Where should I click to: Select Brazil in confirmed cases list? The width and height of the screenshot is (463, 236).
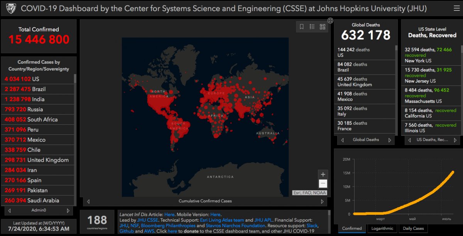tap(38, 89)
